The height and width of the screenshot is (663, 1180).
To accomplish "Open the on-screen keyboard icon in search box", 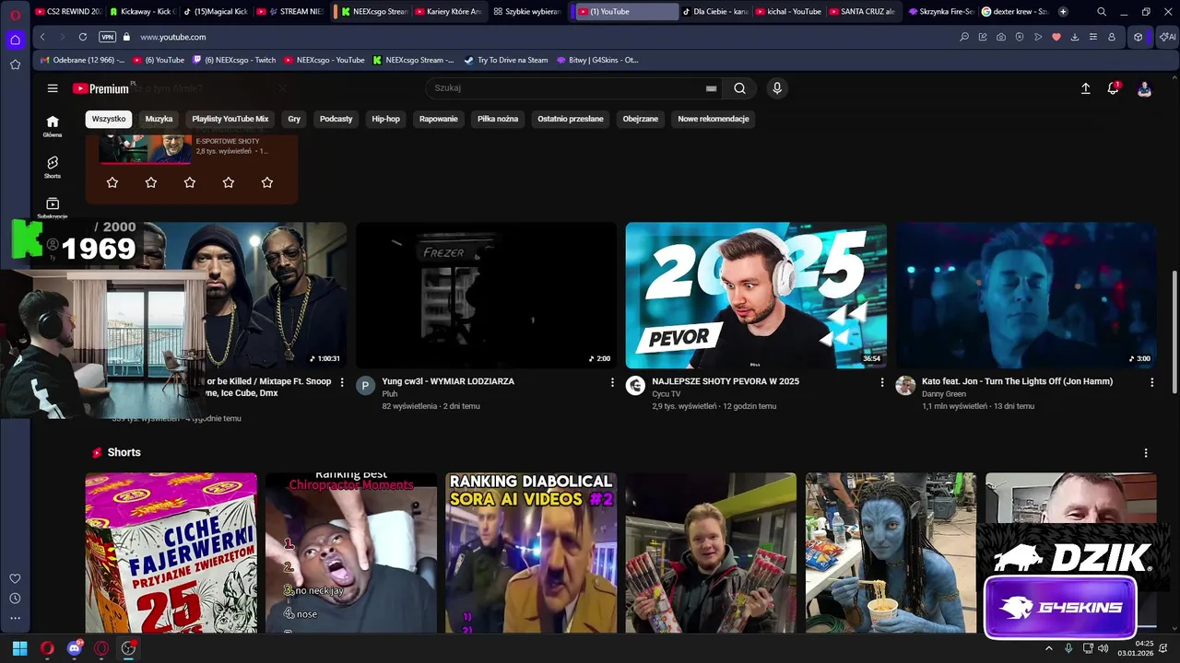I will (x=711, y=88).
